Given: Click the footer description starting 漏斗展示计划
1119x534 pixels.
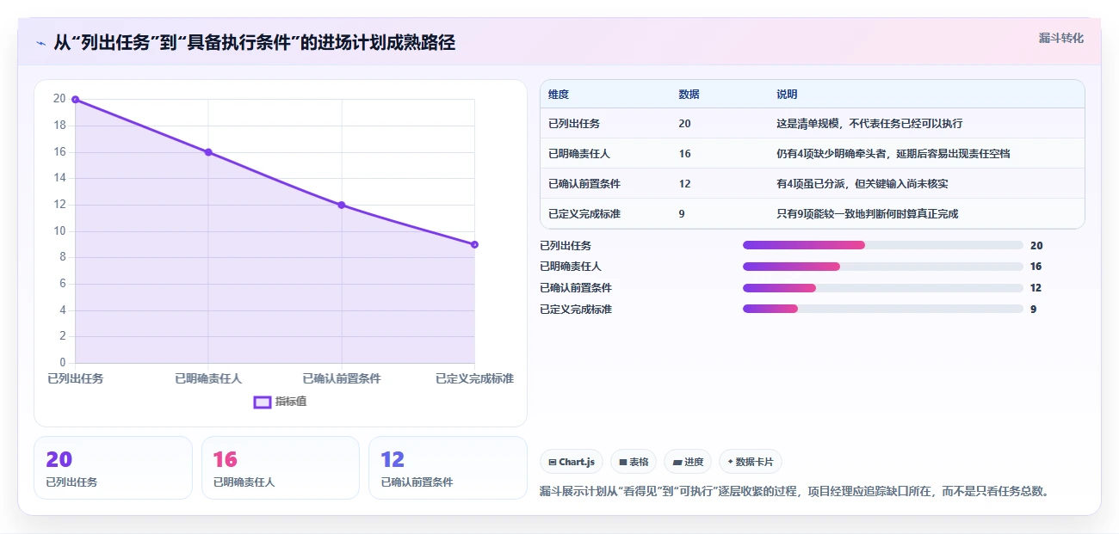Looking at the screenshot, I should tap(795, 491).
